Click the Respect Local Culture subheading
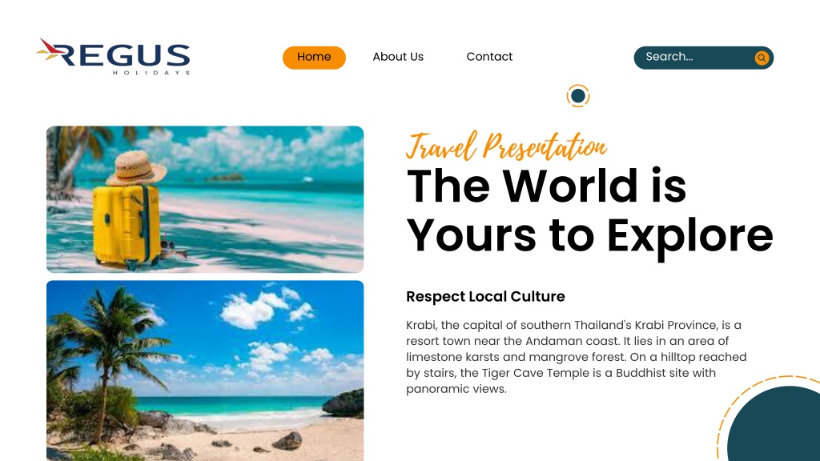Screen dimensions: 820x461 [x=485, y=296]
